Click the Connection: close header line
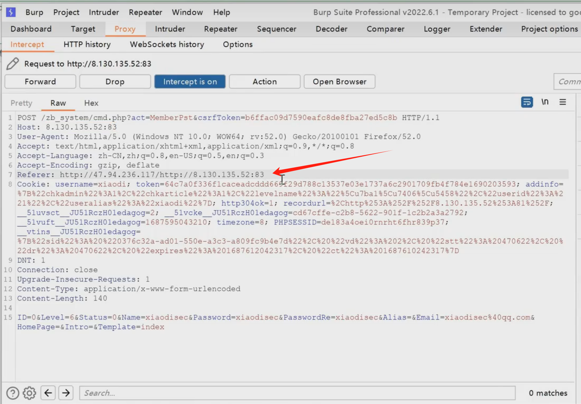This screenshot has height=404, width=581. pyautogui.click(x=57, y=270)
